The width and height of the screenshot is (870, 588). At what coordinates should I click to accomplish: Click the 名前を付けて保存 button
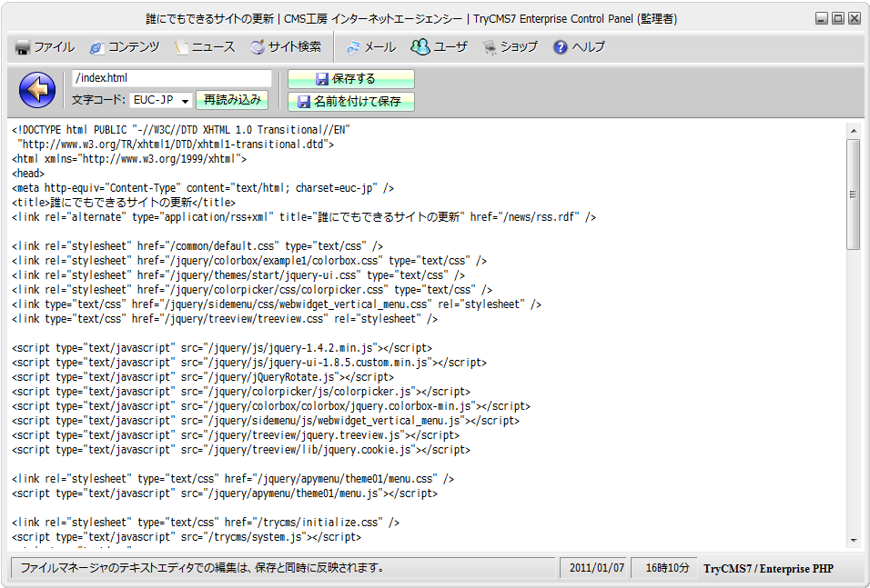coord(350,101)
